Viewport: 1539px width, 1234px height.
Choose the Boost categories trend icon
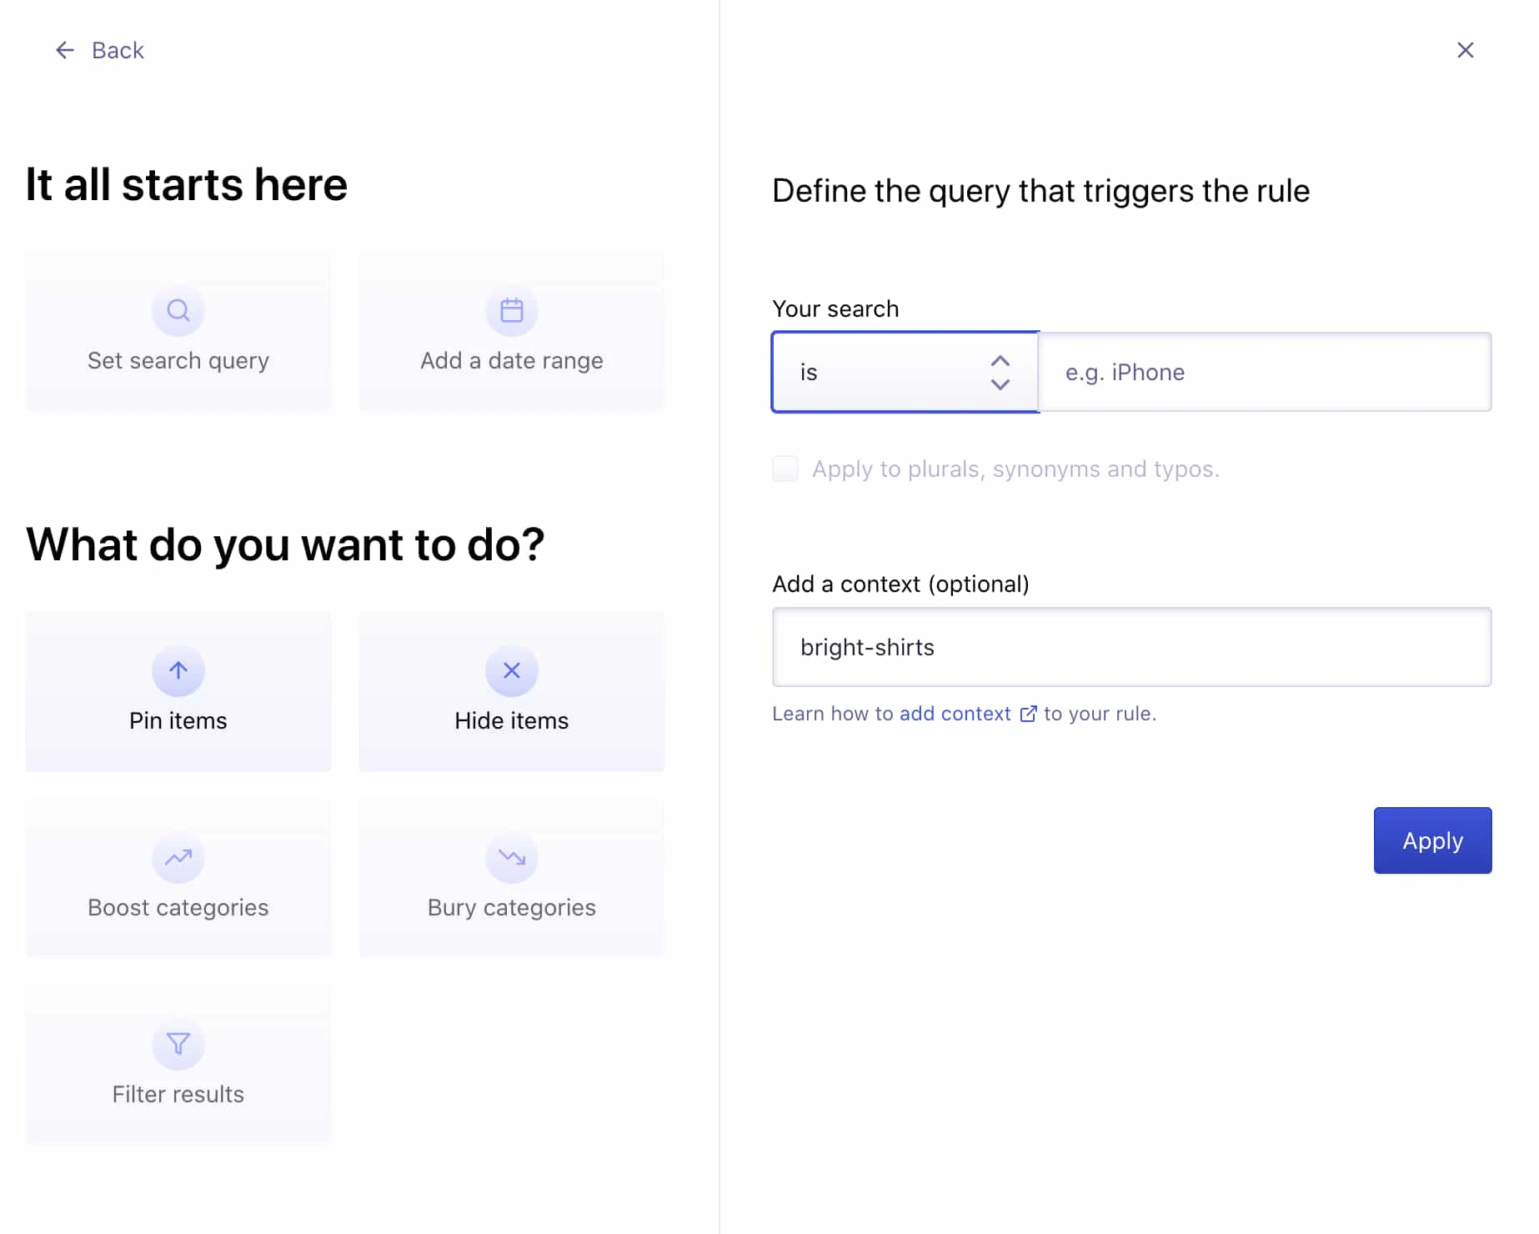[x=178, y=857]
